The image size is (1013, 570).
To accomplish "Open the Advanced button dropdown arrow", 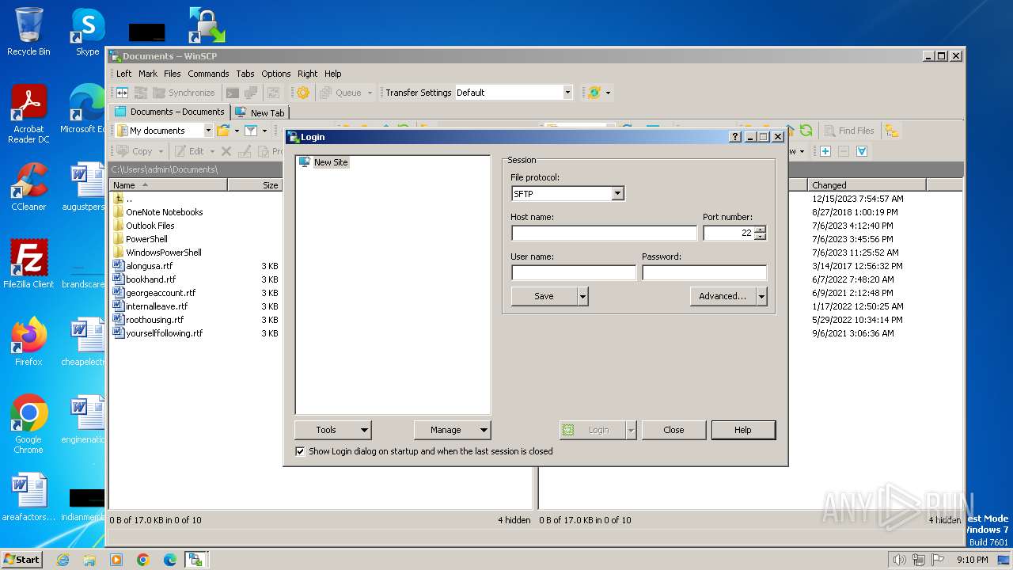I will pyautogui.click(x=761, y=296).
